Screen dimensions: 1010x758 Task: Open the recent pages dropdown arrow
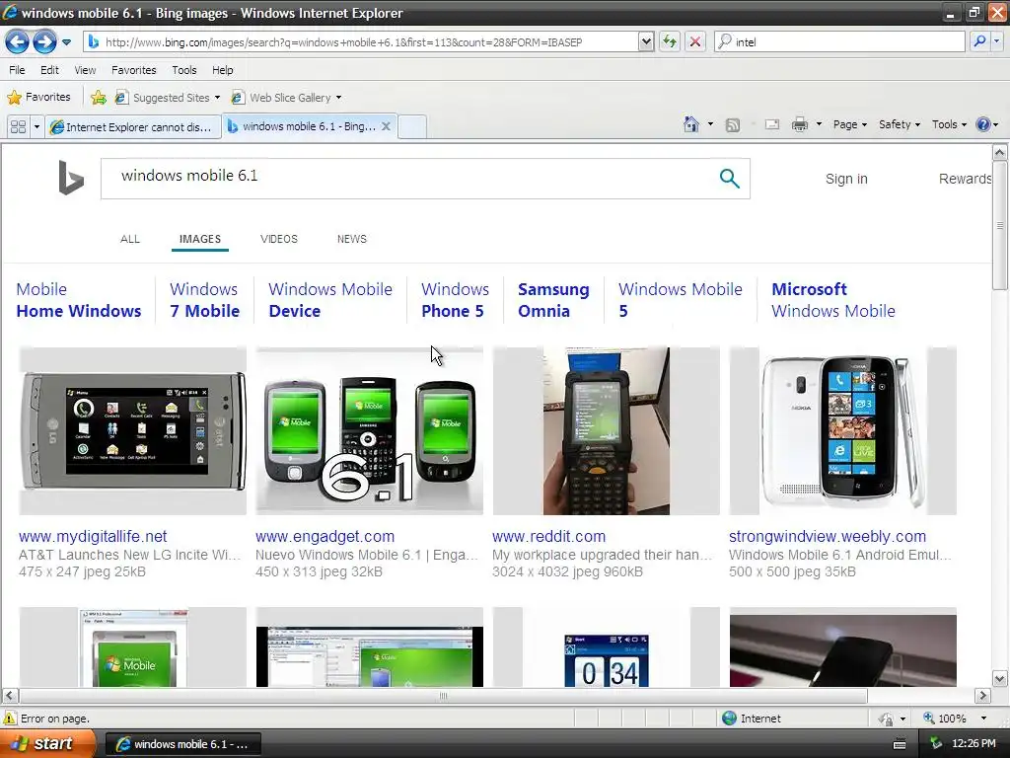tap(66, 42)
